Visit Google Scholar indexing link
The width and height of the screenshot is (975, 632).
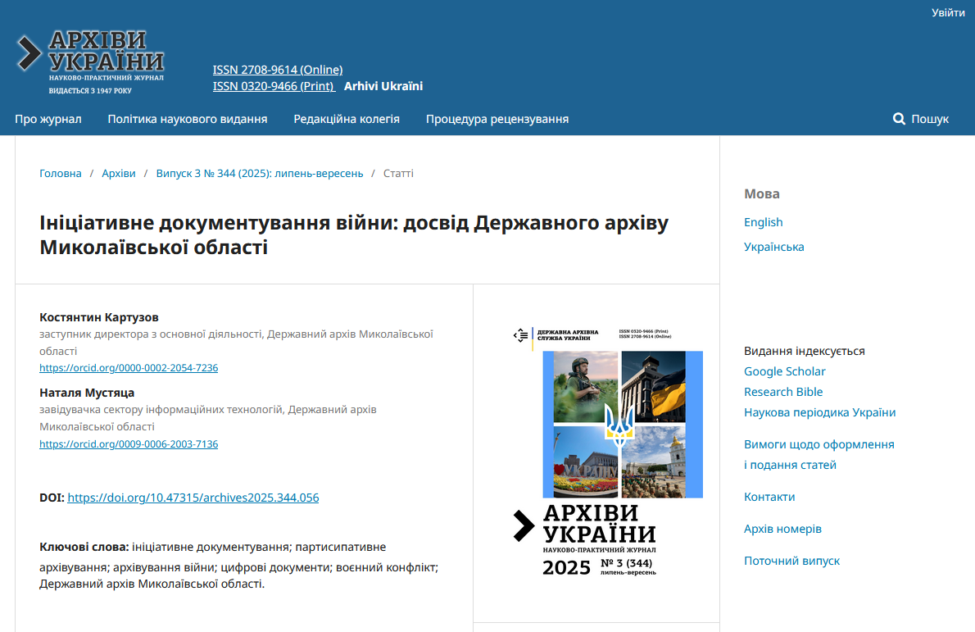point(784,371)
